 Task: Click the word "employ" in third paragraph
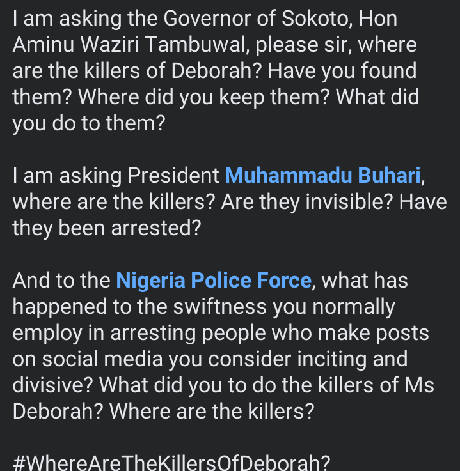[x=47, y=333]
